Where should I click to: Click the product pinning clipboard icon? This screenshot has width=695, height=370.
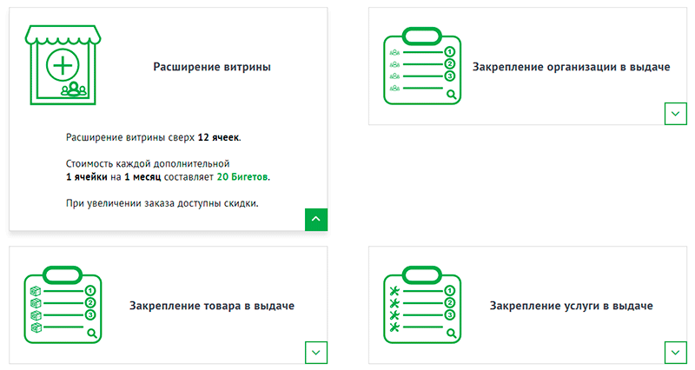click(63, 305)
